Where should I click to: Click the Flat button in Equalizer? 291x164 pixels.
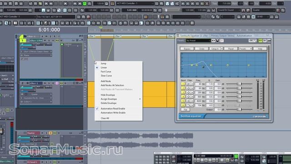coord(185,109)
